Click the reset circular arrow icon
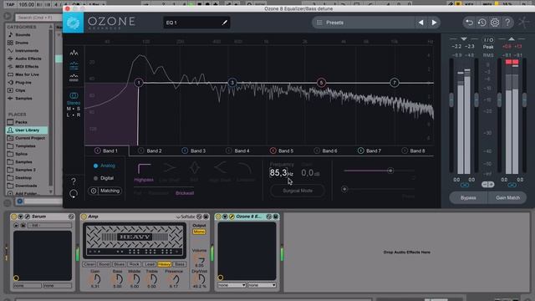 tap(74, 194)
